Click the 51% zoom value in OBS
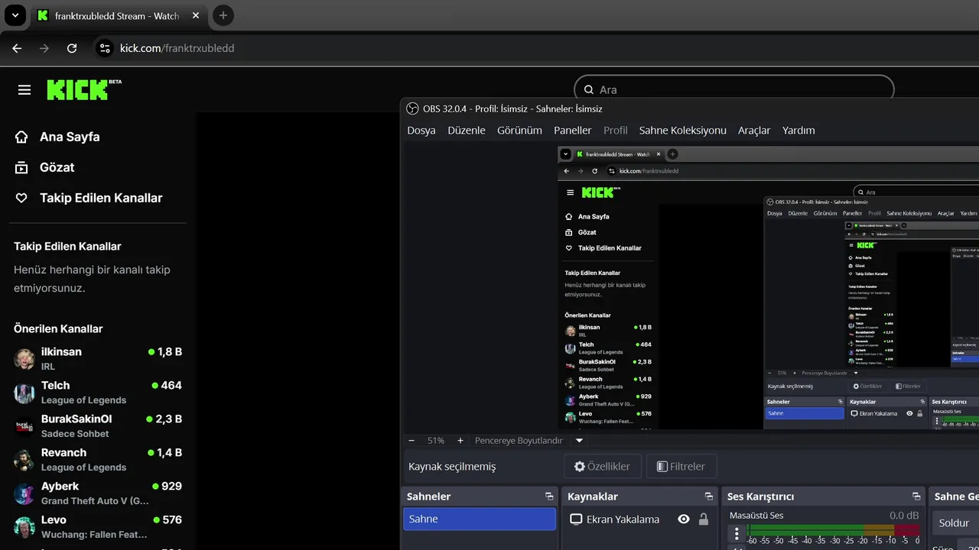 click(436, 441)
